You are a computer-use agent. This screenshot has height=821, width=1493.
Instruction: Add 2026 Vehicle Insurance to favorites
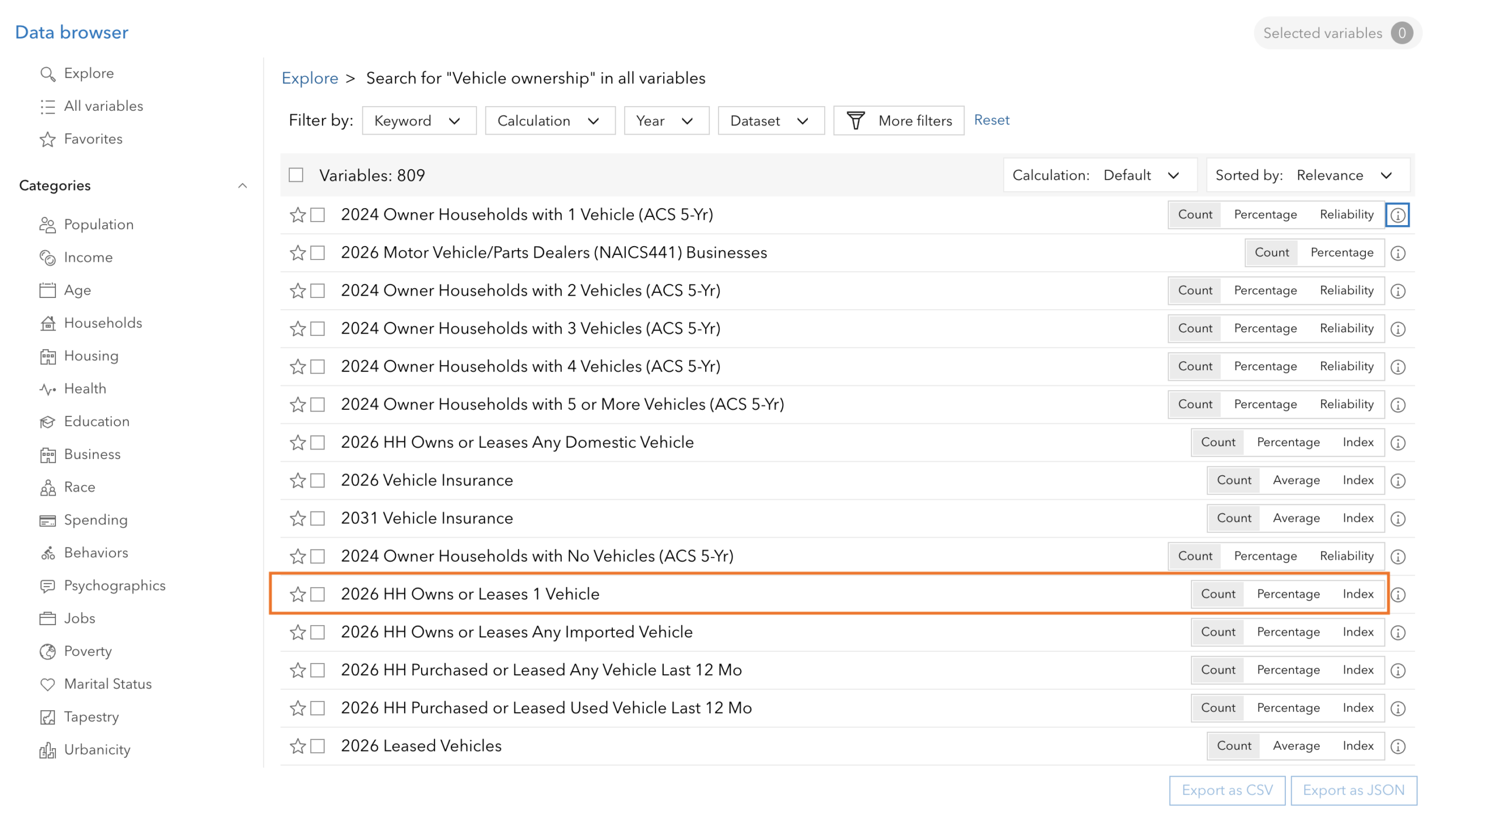(297, 480)
